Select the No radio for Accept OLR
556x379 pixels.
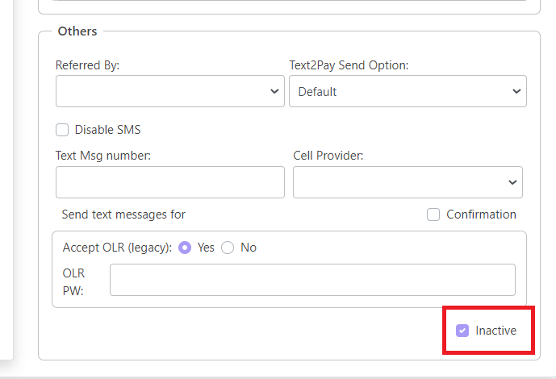point(228,248)
